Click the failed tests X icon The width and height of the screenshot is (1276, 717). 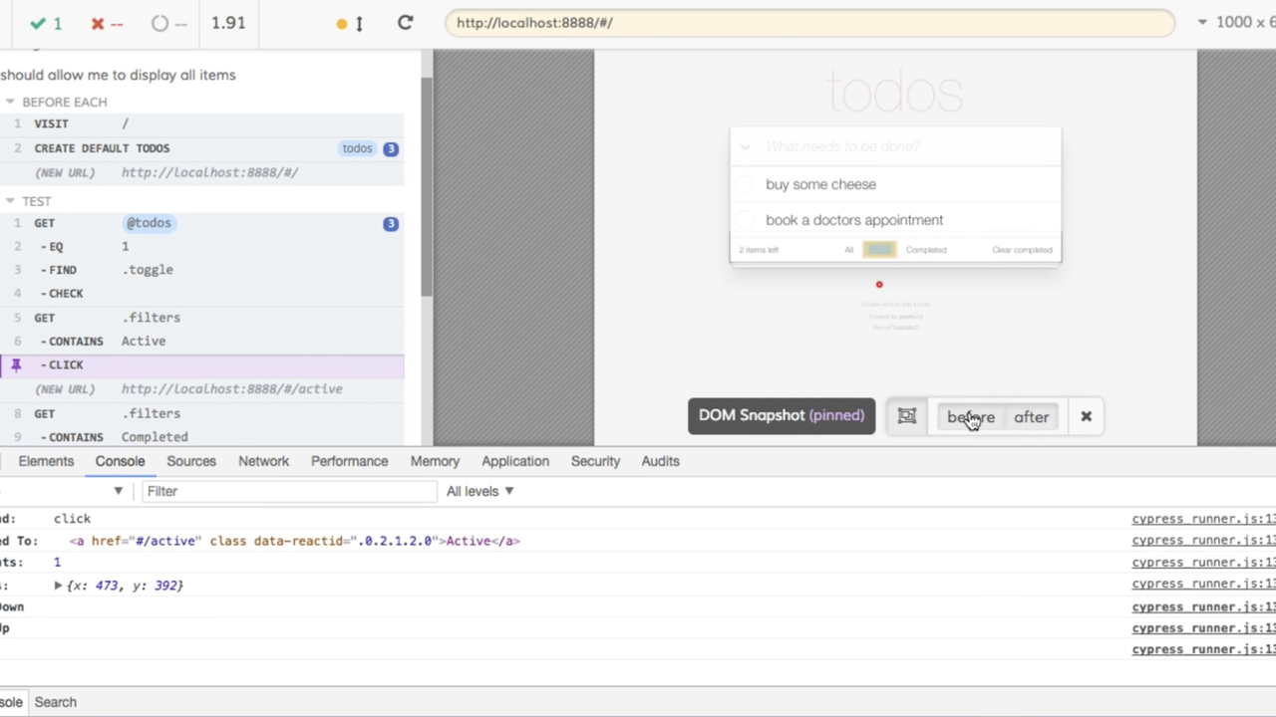click(98, 23)
